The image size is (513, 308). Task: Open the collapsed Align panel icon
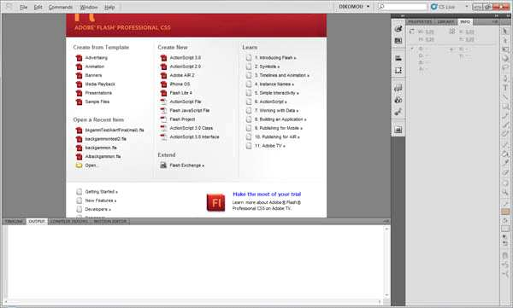(398, 58)
